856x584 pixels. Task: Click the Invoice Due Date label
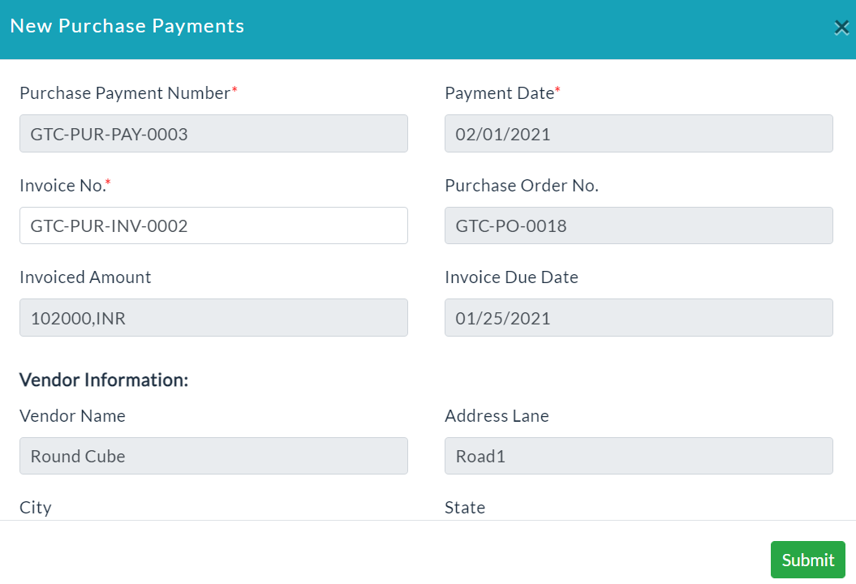coord(511,277)
